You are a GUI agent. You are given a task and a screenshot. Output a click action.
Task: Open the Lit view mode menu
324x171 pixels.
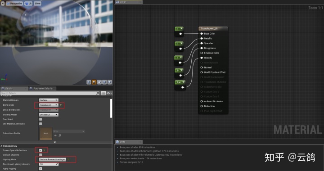pos(28,4)
